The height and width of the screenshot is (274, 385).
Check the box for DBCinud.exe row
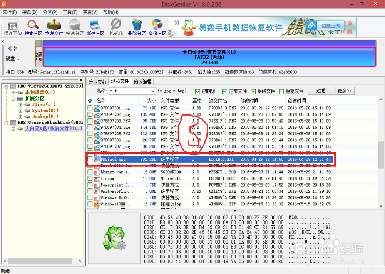(x=90, y=159)
